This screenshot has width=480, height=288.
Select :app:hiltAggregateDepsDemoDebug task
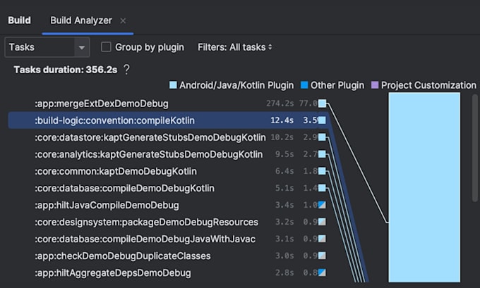coord(113,273)
